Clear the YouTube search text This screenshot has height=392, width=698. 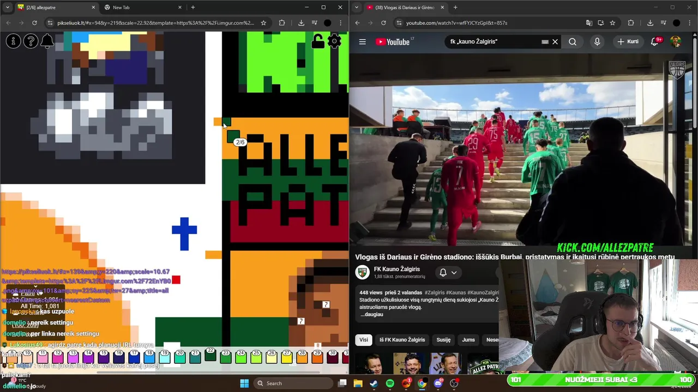pos(555,42)
